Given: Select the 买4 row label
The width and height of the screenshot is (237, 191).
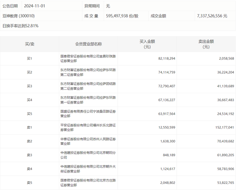Looking at the screenshot, I should click(x=29, y=100).
